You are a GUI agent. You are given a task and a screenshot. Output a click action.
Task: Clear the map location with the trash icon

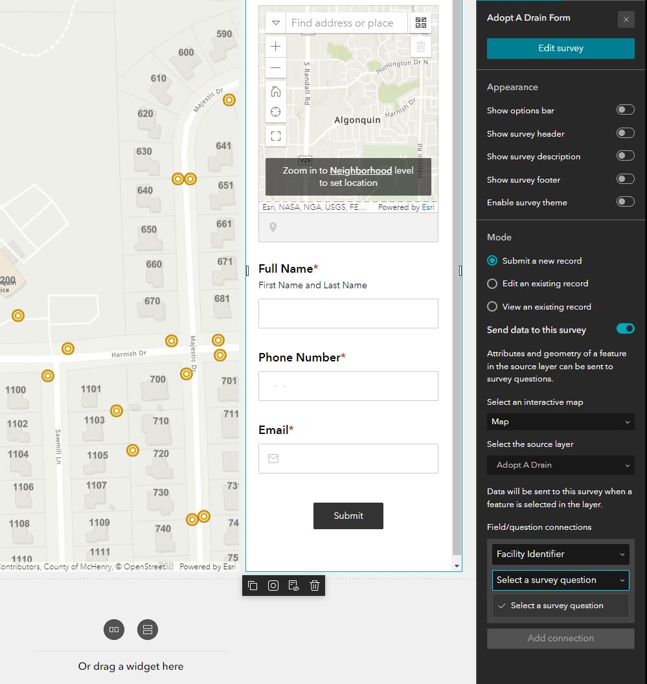click(x=420, y=46)
